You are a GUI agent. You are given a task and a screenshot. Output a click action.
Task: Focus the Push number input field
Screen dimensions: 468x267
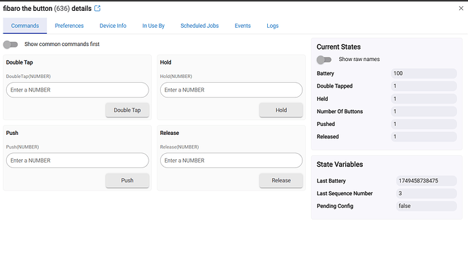[77, 161]
